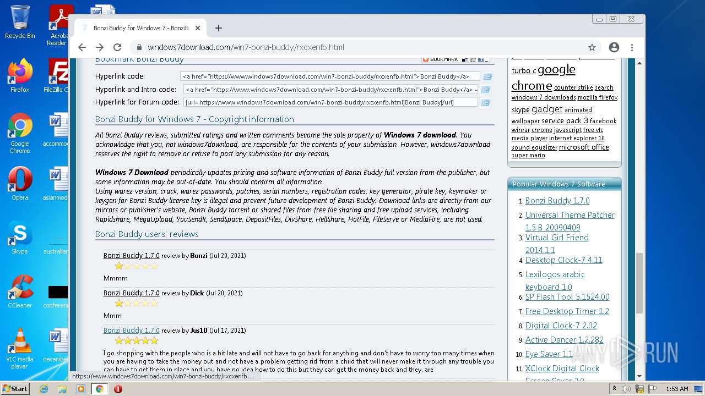Open Chrome profile account icon

(x=614, y=47)
